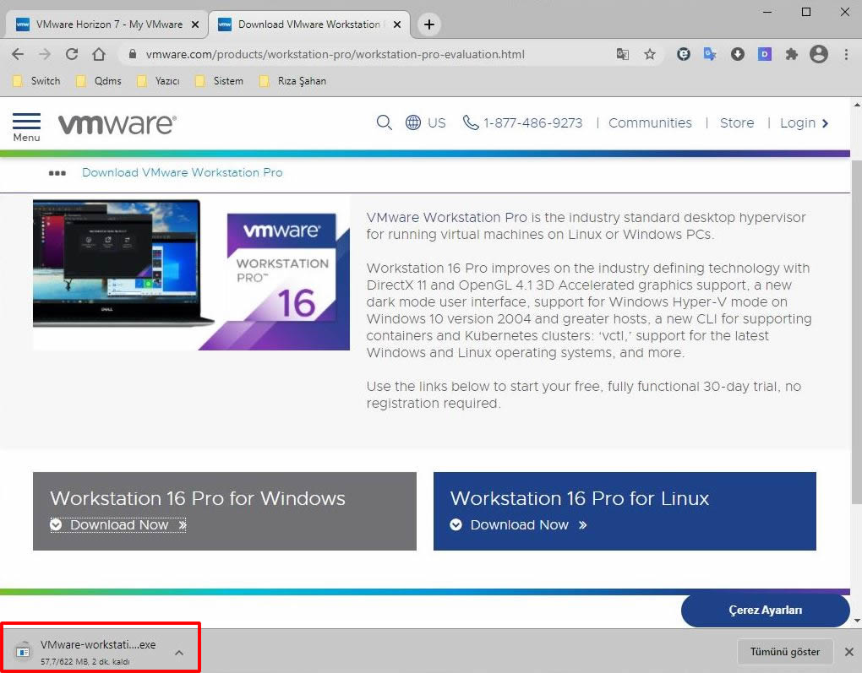
Task: Dismiss the downloads bar
Action: point(848,652)
